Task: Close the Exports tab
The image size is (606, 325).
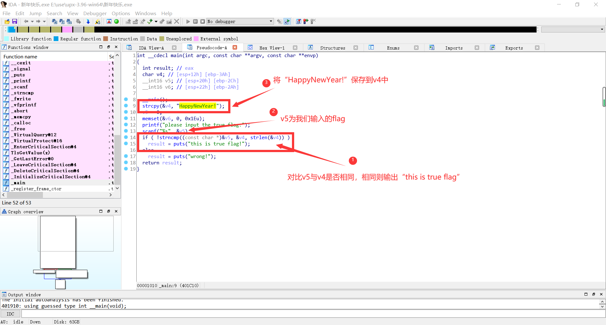Action: coord(537,48)
